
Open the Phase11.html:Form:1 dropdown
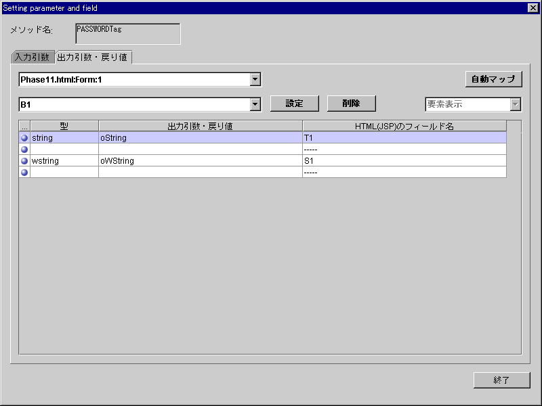(x=255, y=80)
